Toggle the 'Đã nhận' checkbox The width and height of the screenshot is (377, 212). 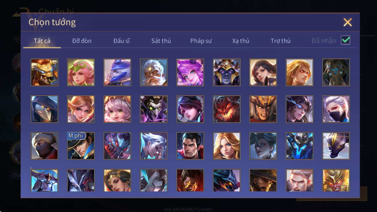(x=345, y=40)
